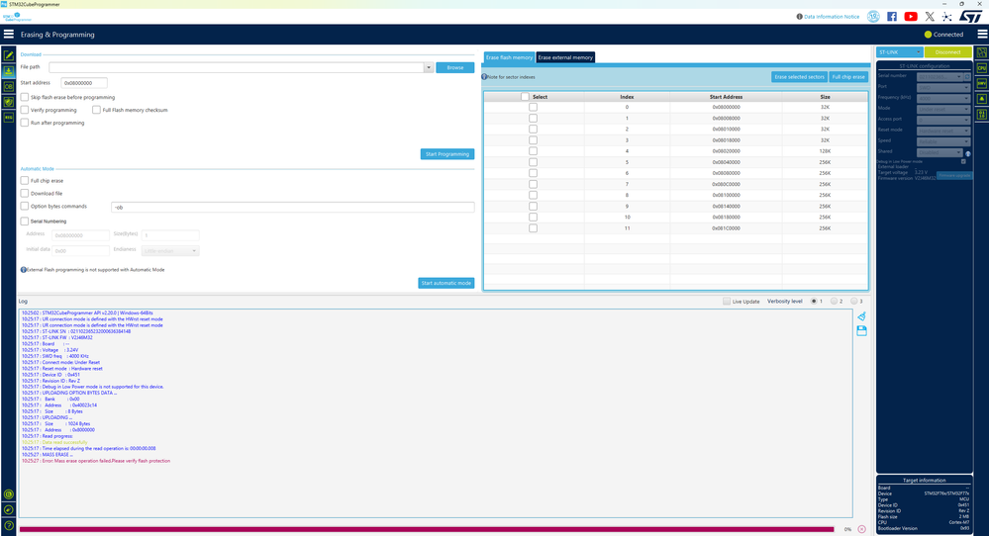Open help question mark icon at bottom-left
This screenshot has width=989, height=536.
click(9, 525)
